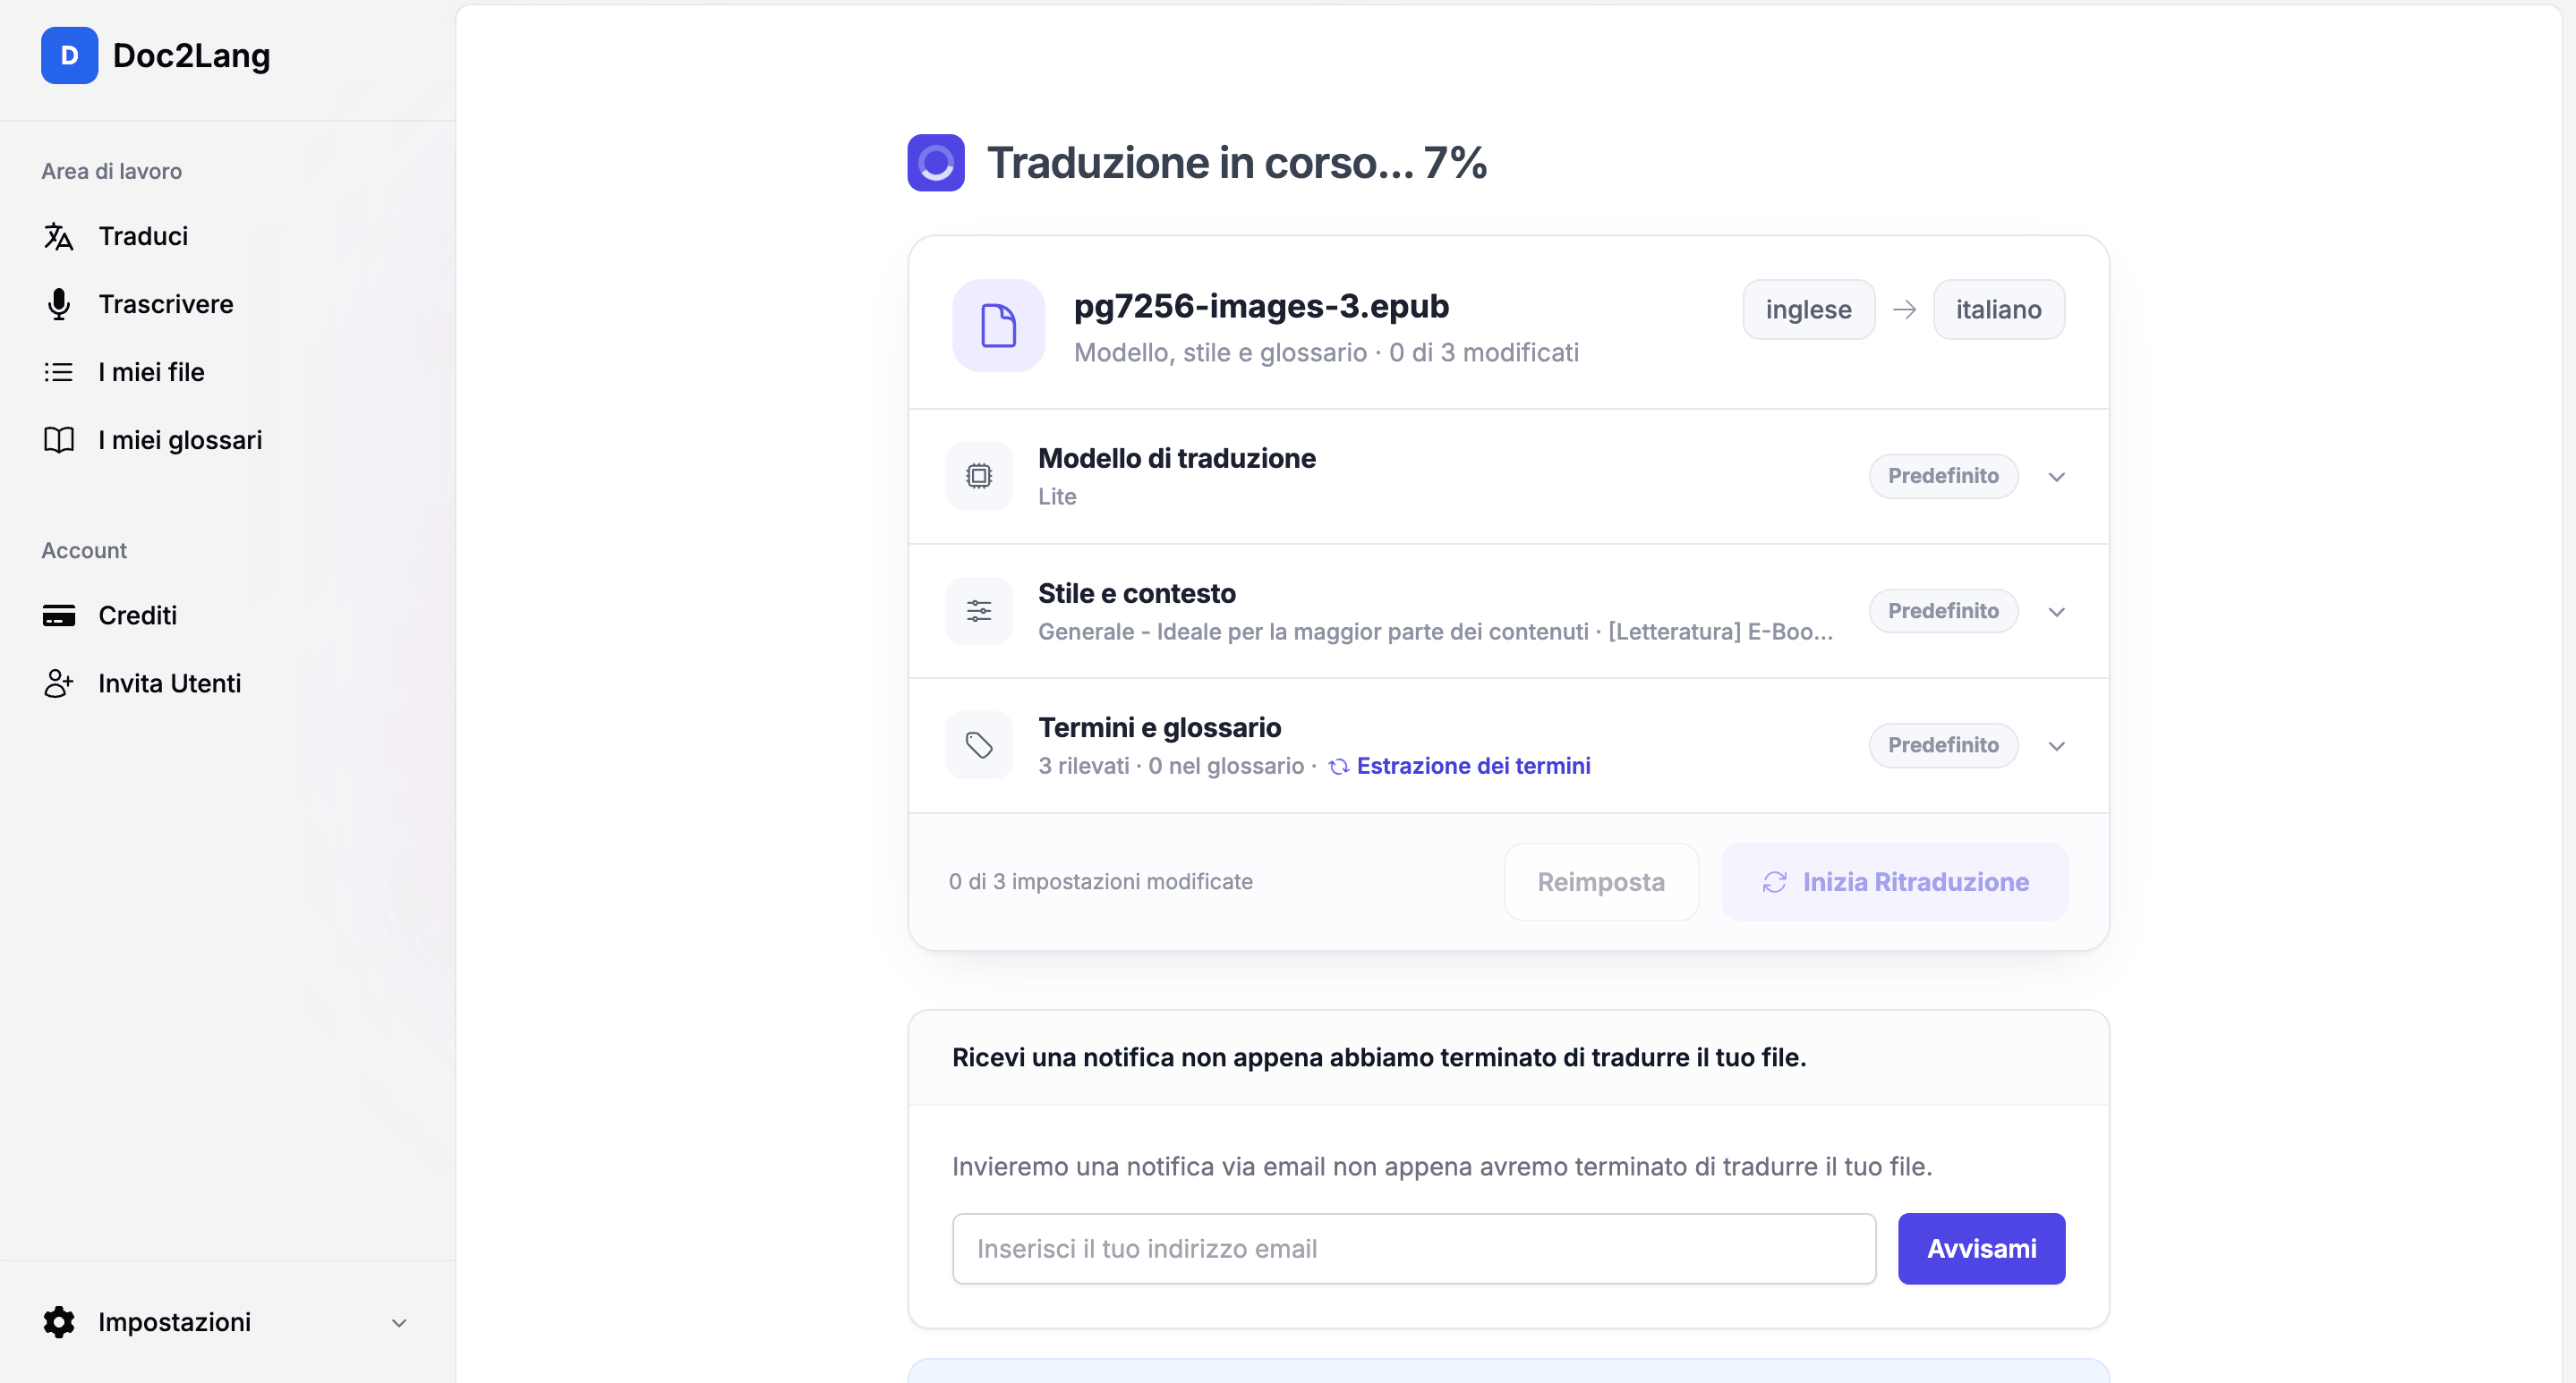Click Predefinito badge for Modello di traduzione
2576x1383 pixels.
coord(1942,476)
